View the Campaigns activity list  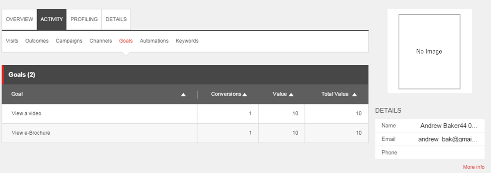[x=69, y=41]
